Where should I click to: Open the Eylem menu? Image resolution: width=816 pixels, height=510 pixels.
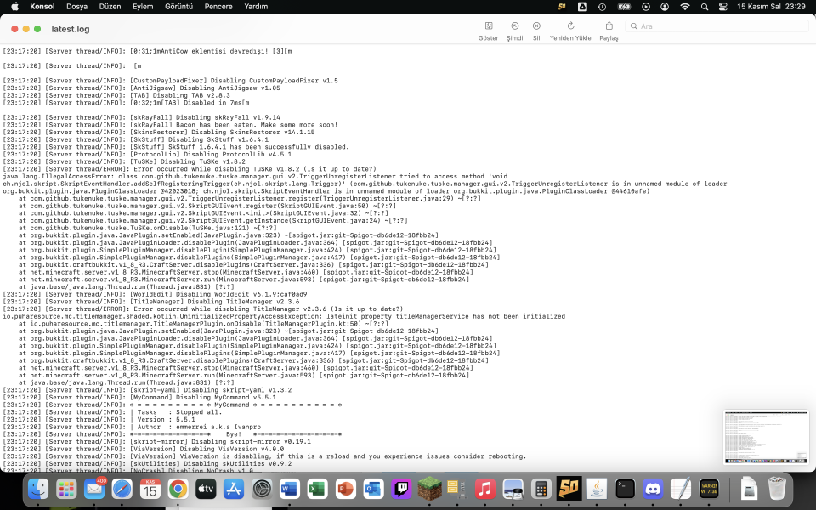click(143, 7)
